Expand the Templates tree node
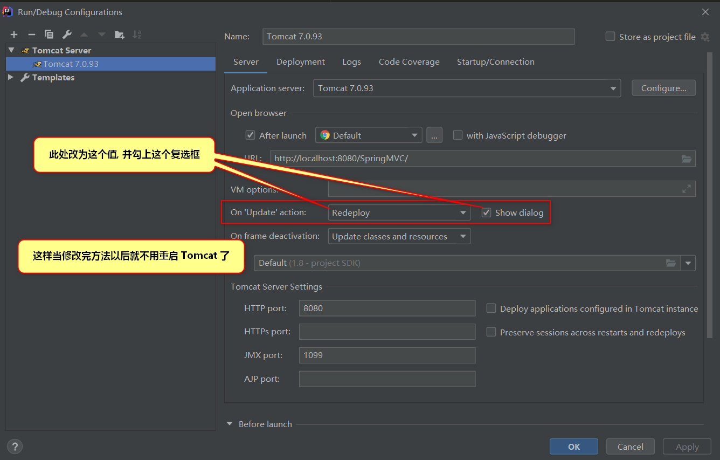This screenshot has height=460, width=720. pos(11,77)
